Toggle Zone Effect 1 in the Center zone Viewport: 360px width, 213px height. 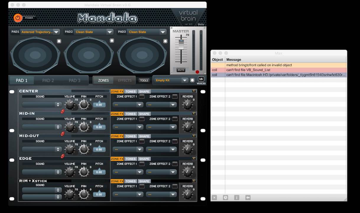click(x=142, y=96)
